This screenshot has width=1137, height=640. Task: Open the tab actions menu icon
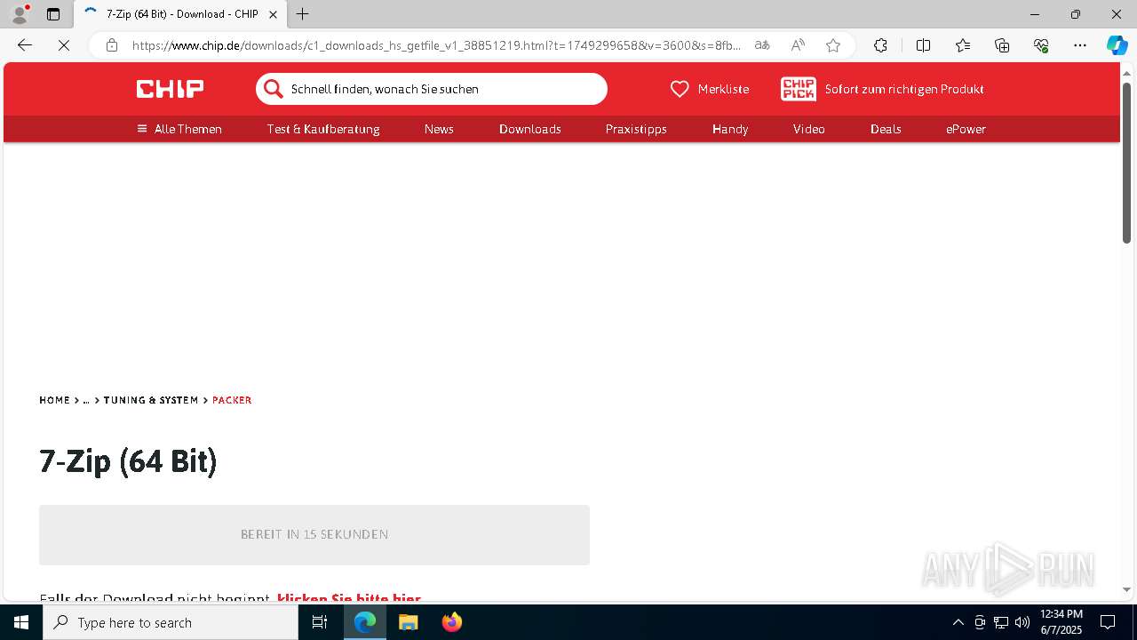[53, 14]
